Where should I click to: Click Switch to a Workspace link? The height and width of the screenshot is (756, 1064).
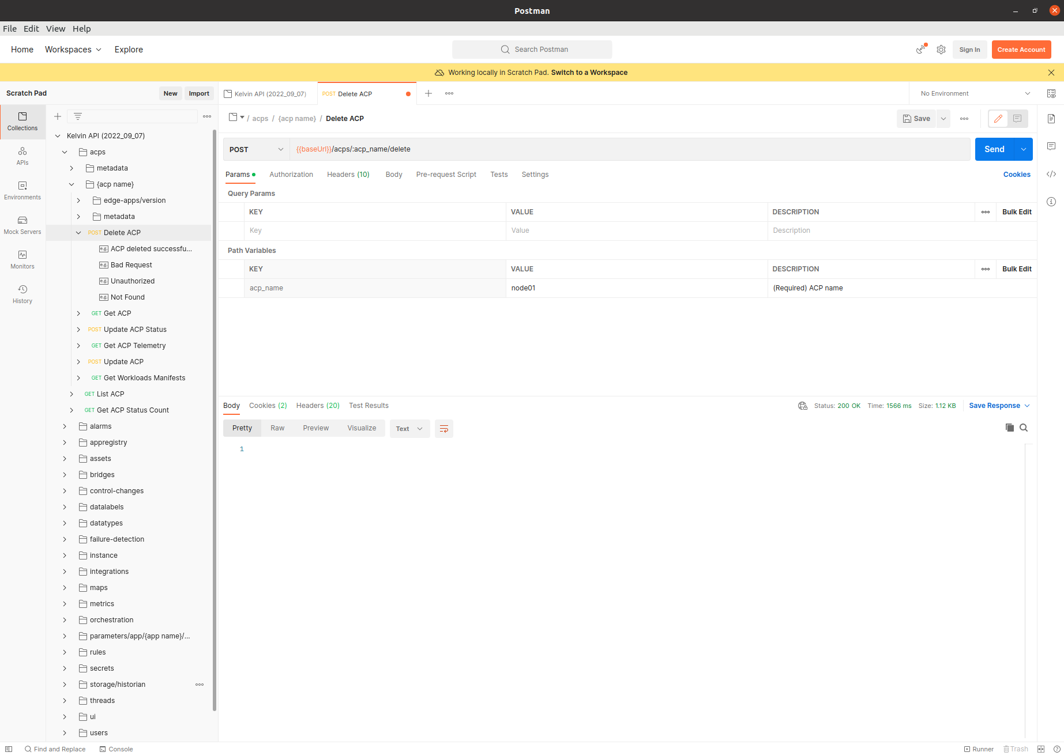[x=589, y=72]
